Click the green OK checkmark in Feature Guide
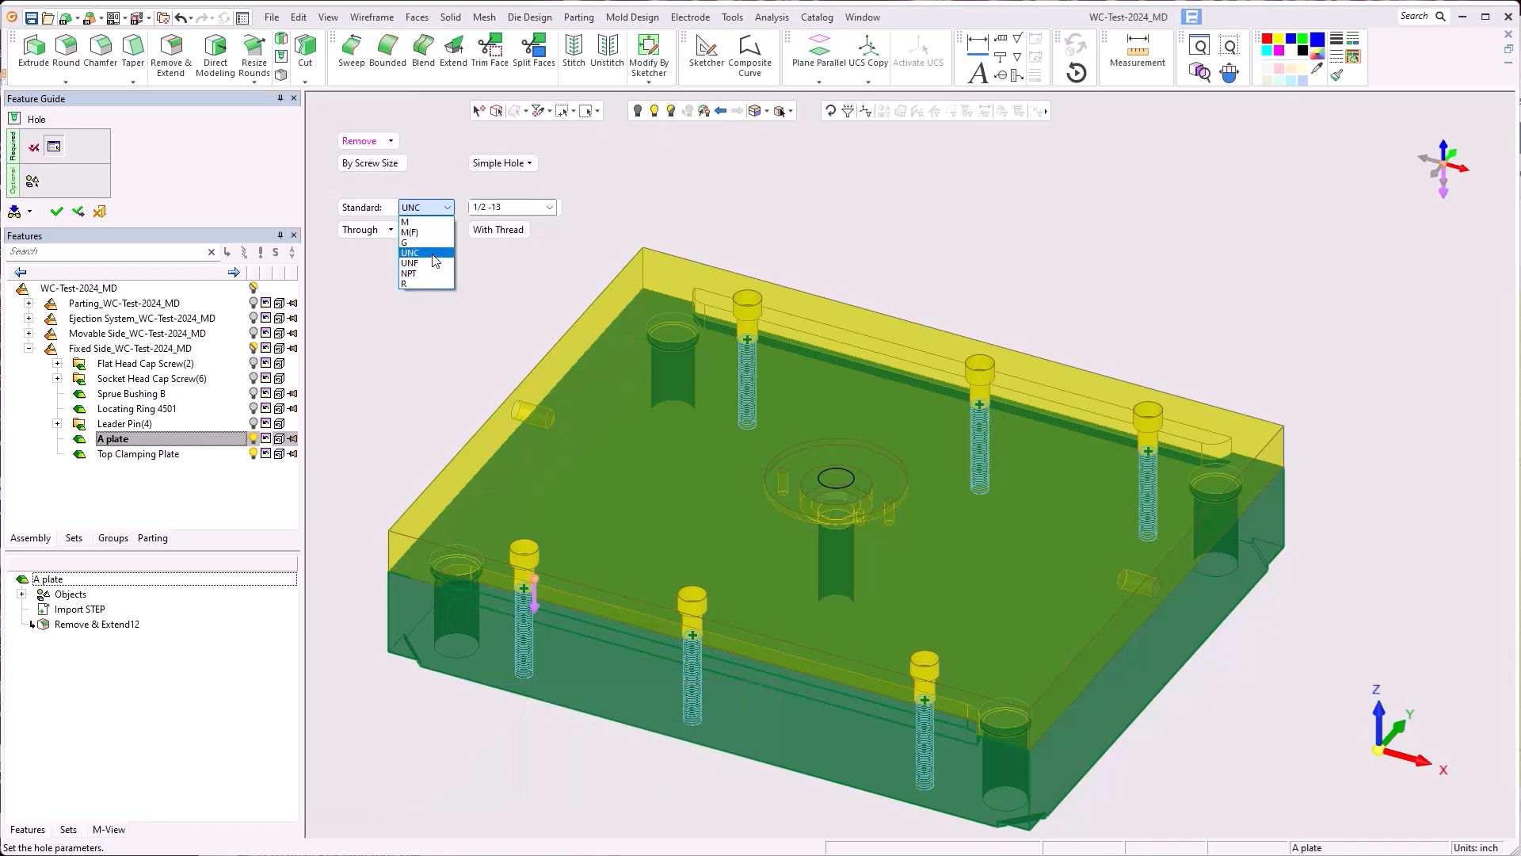1521x856 pixels. (x=56, y=212)
